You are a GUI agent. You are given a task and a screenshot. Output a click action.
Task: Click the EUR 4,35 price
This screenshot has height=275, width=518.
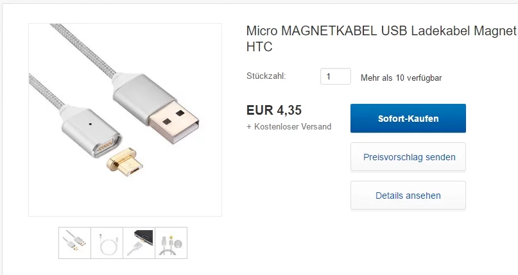[x=274, y=110]
